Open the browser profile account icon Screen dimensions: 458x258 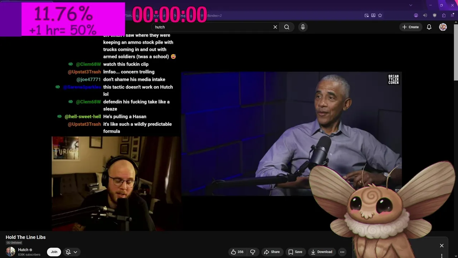(x=416, y=15)
